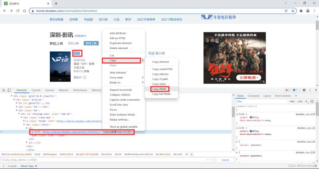
Task: Bookmark this page with star icon
Action: pos(293,11)
